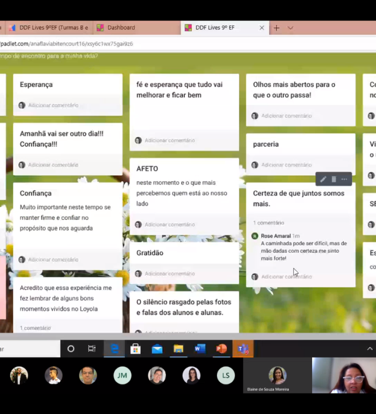
Task: Click the JM participant avatar
Action: click(x=122, y=375)
